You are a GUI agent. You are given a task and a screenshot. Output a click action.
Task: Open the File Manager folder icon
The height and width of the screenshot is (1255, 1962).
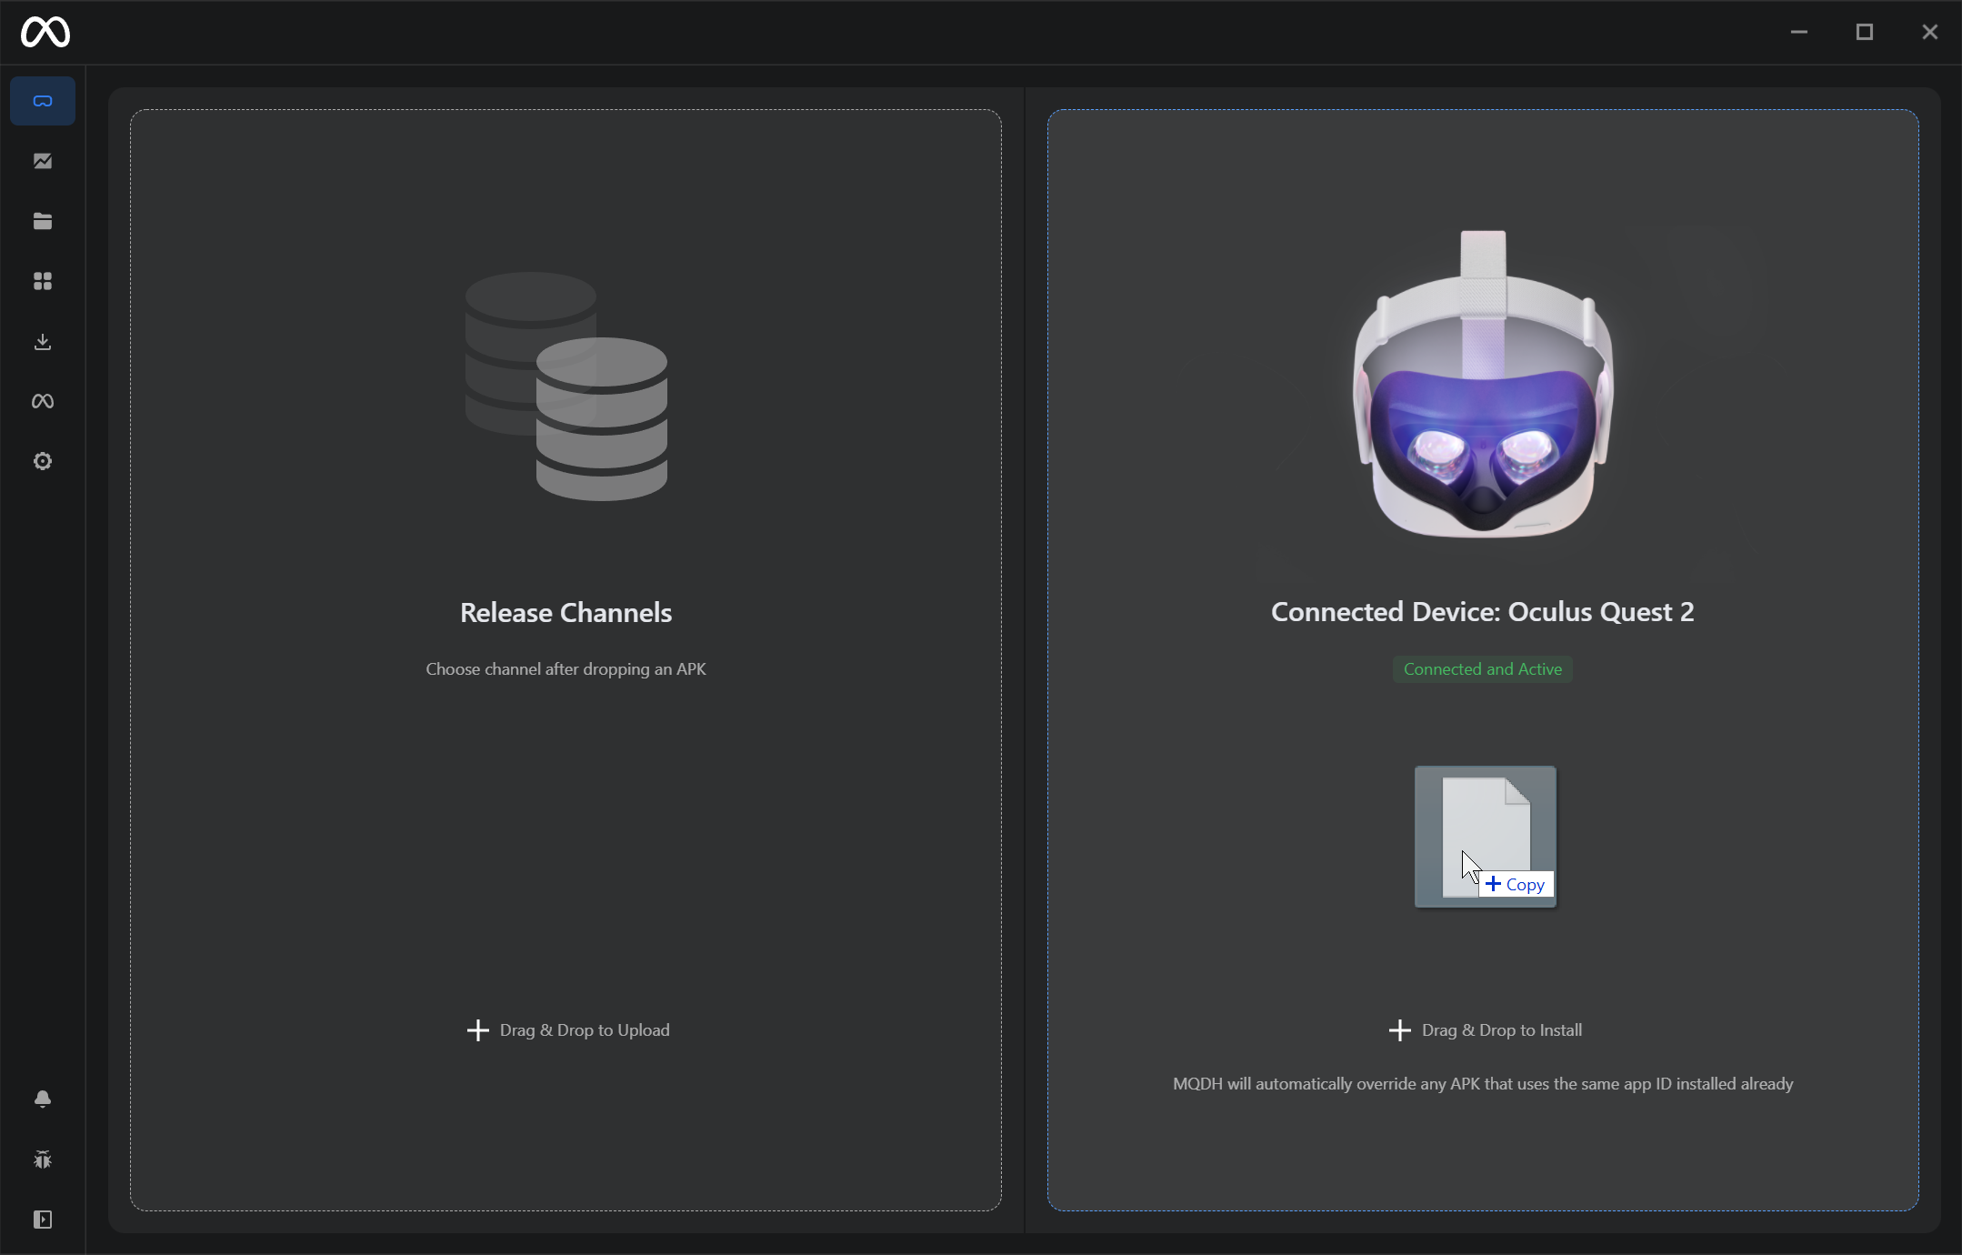tap(43, 221)
